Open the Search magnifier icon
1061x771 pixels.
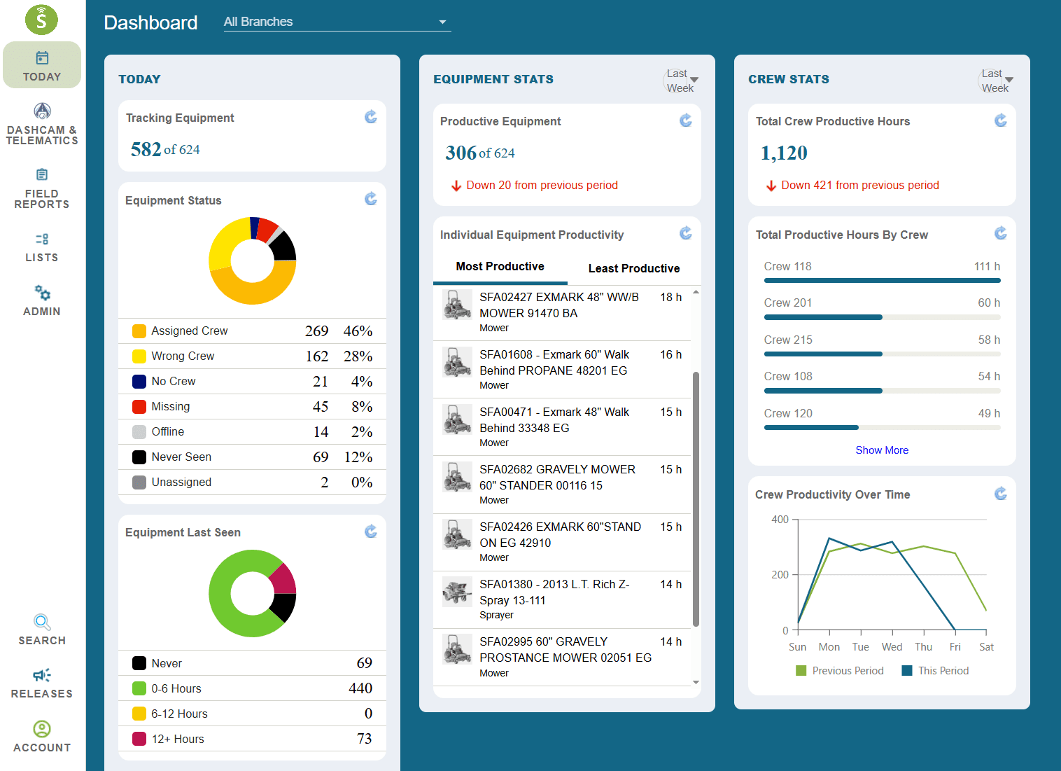click(42, 622)
